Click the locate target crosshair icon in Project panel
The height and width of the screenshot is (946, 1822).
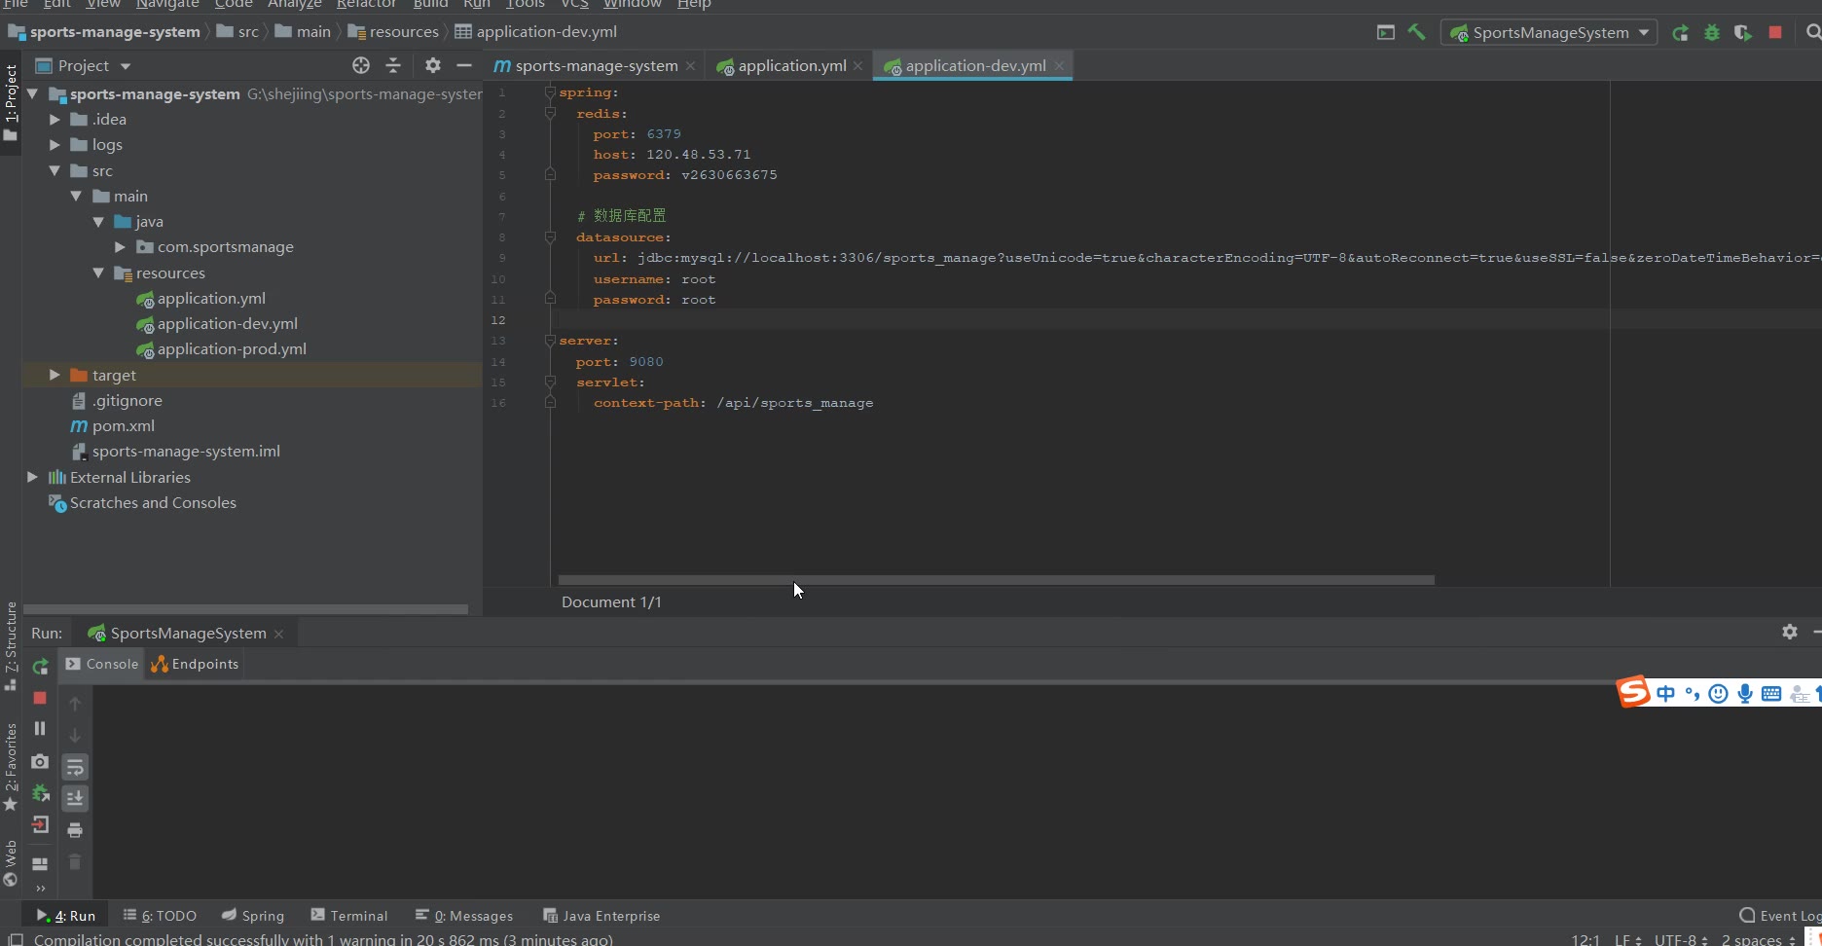tap(361, 65)
